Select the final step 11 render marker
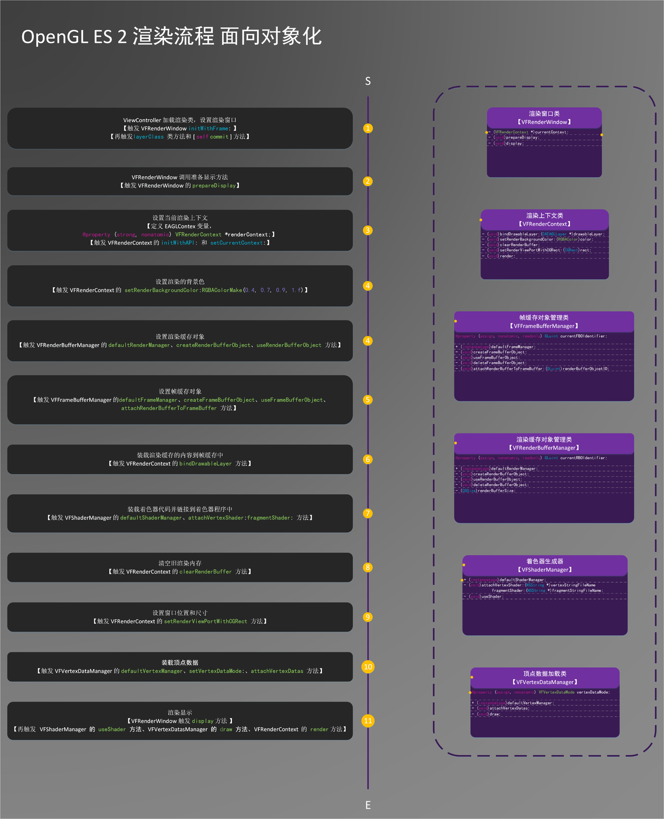Image resolution: width=664 pixels, height=819 pixels. tap(367, 721)
